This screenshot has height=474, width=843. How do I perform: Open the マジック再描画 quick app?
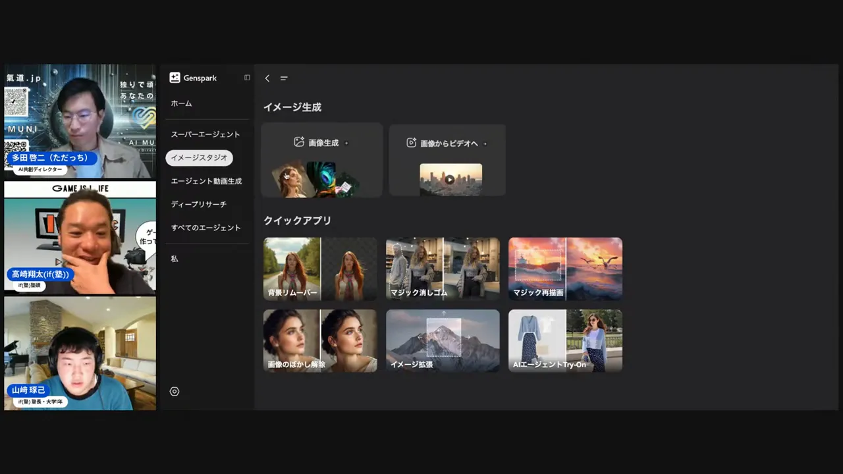[565, 269]
